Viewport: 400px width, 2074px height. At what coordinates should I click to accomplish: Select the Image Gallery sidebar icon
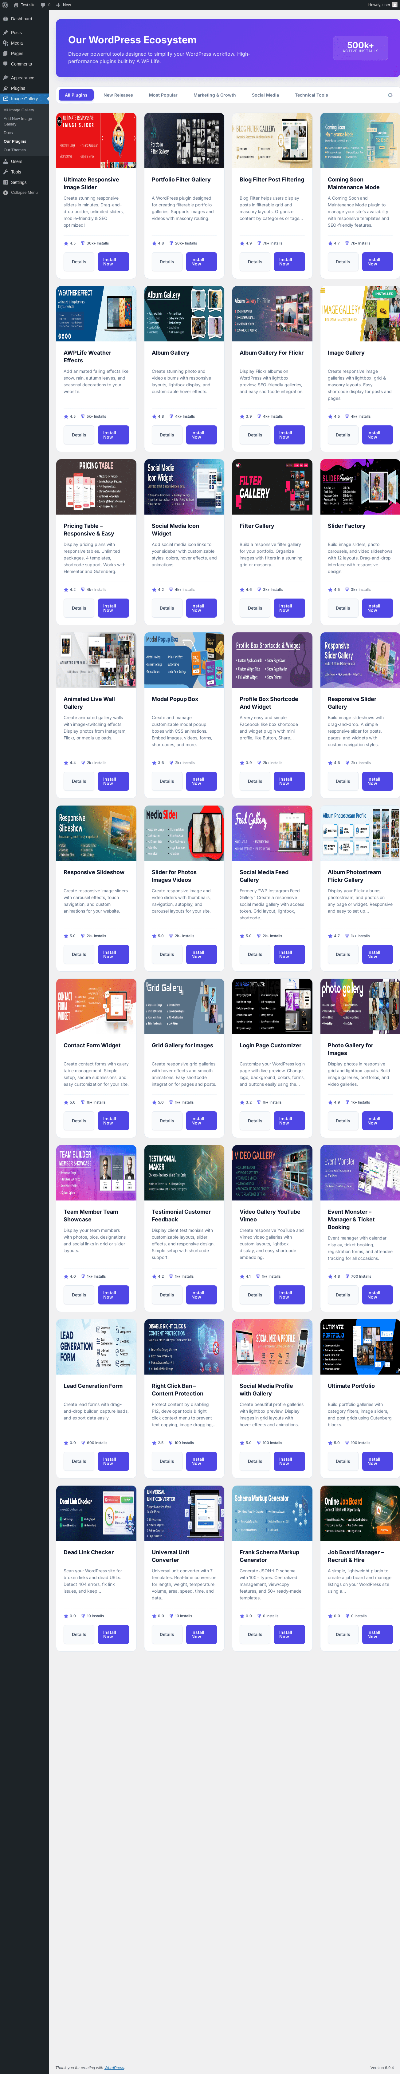[x=6, y=99]
